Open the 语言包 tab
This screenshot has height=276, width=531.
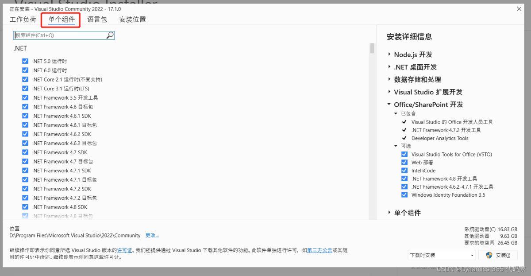pyautogui.click(x=97, y=19)
